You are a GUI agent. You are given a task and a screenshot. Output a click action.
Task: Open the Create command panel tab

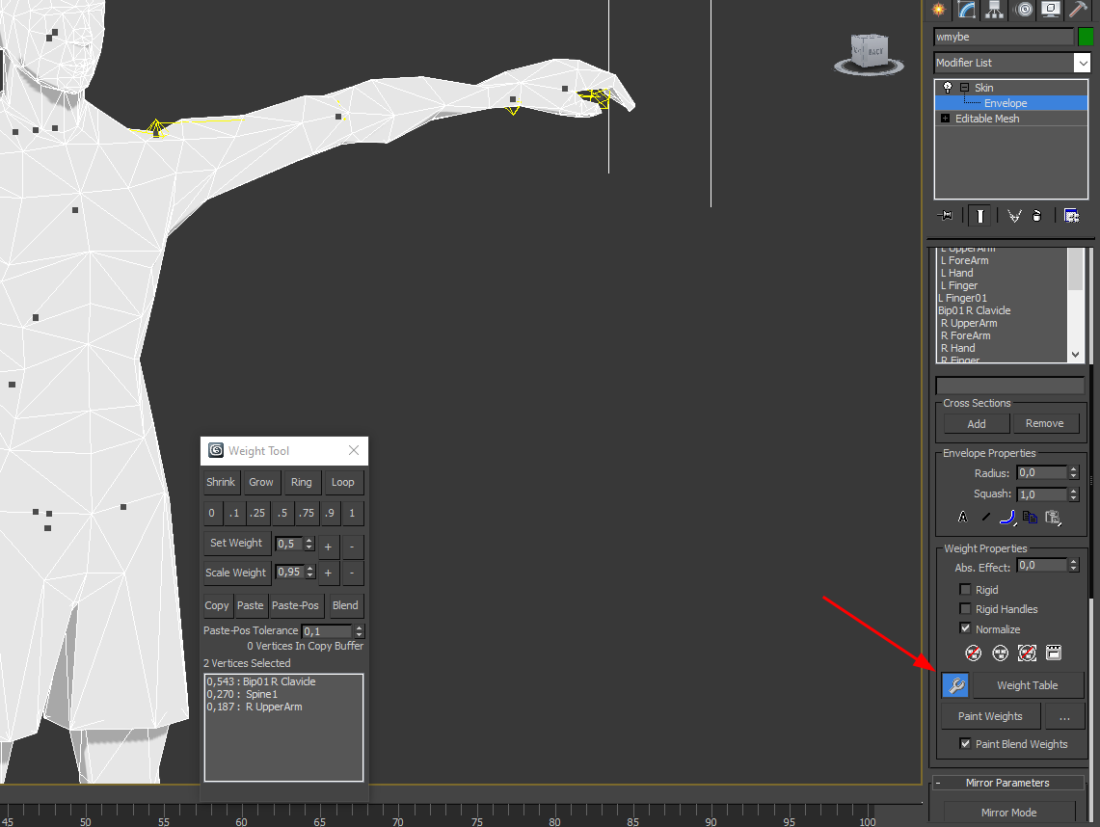tap(938, 10)
